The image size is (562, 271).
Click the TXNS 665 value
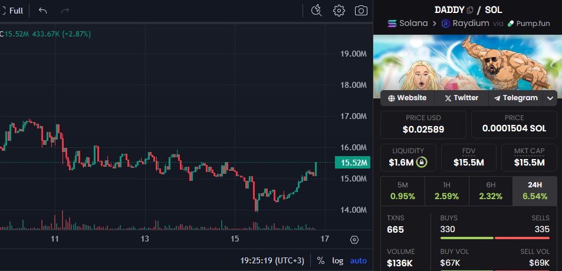(395, 230)
